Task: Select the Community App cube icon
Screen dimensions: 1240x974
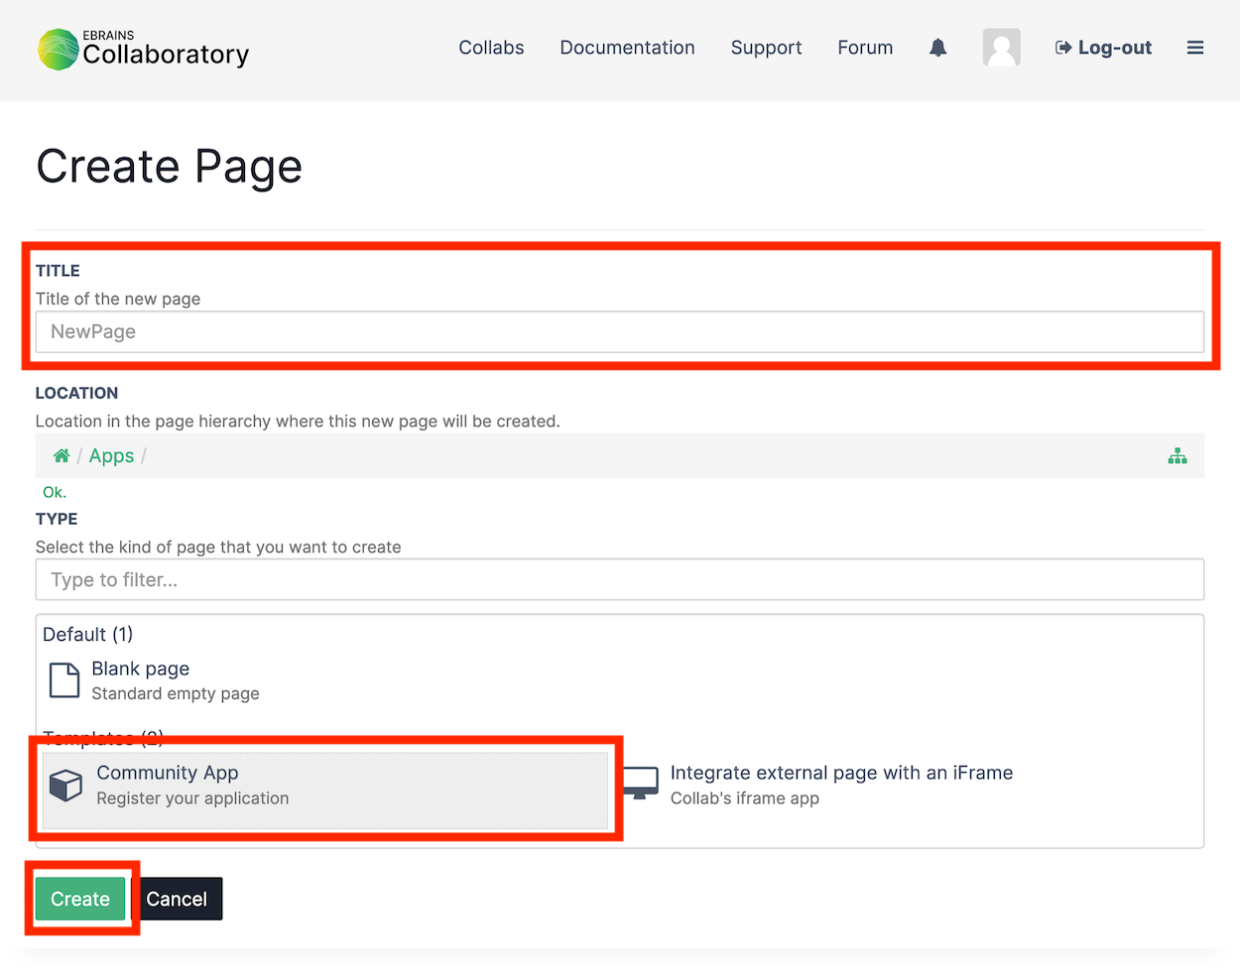Action: [x=64, y=785]
